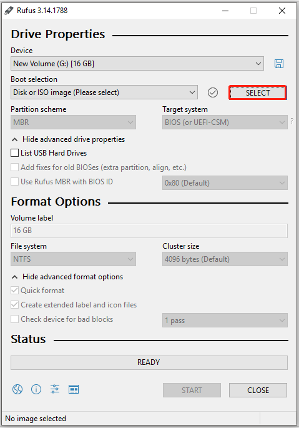
Task: Open the language globe icon
Action: [17, 389]
